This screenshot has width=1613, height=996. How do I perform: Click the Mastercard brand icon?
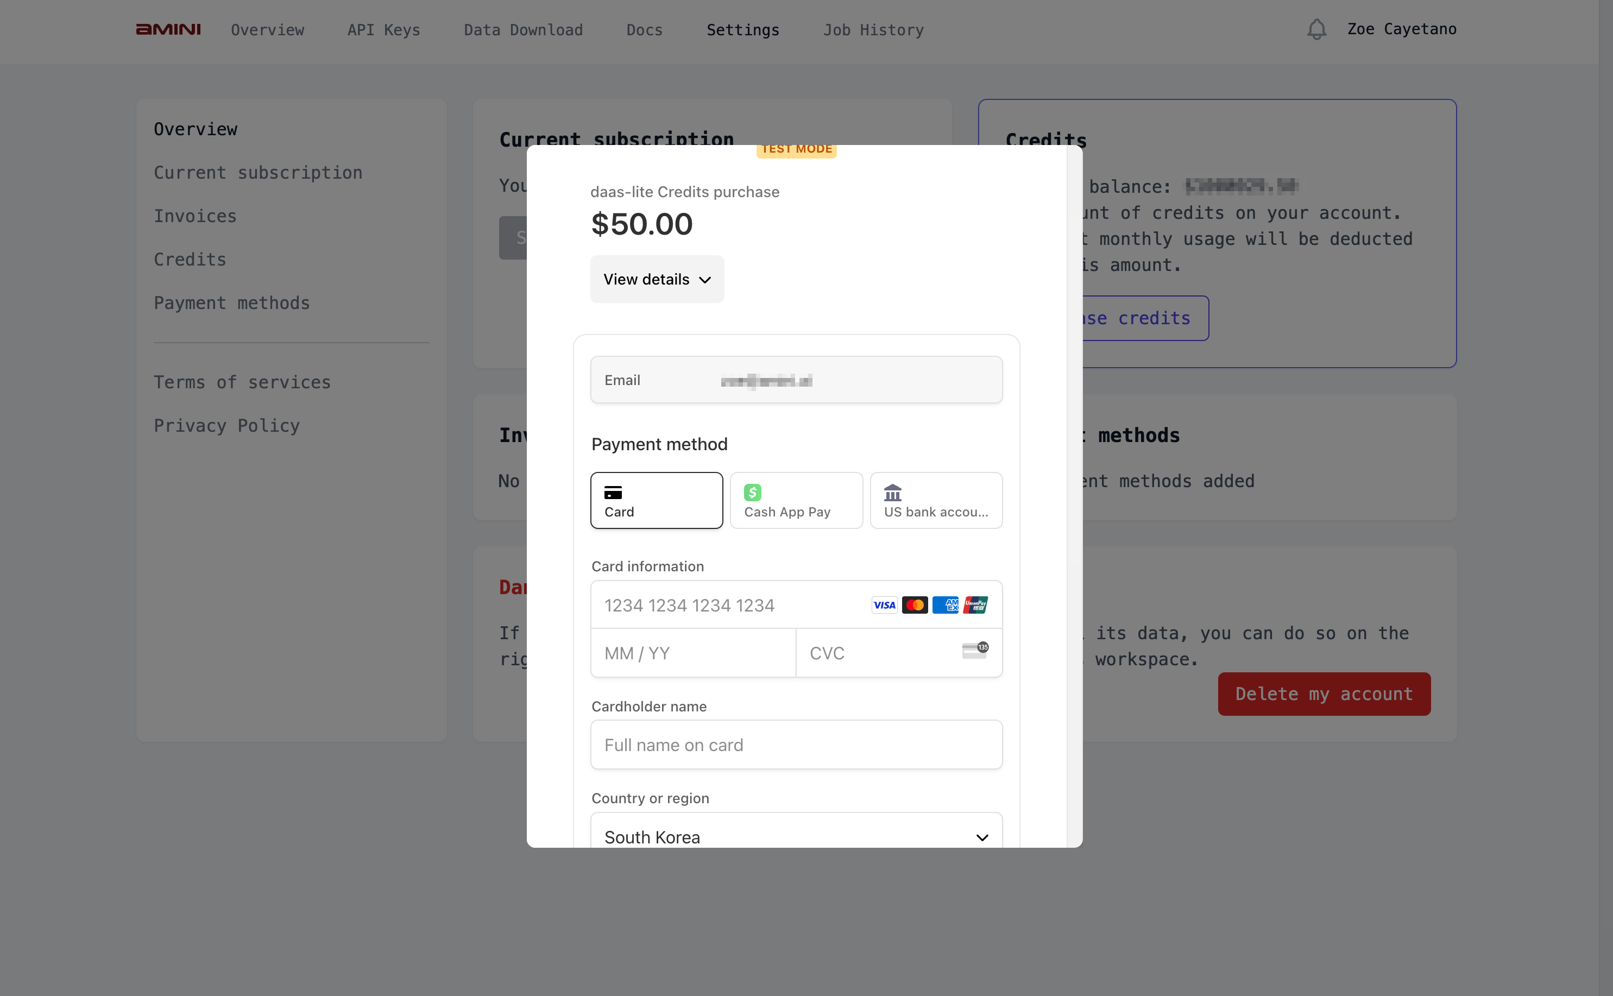pos(914,605)
